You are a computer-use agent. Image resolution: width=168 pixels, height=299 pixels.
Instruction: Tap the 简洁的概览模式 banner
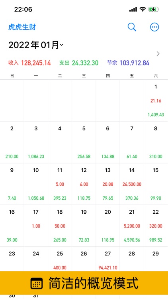click(x=84, y=283)
